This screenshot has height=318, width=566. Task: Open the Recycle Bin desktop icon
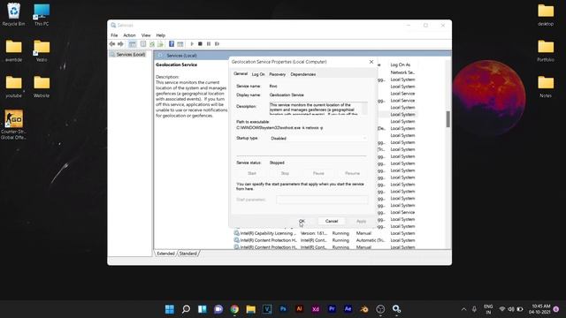[14, 14]
